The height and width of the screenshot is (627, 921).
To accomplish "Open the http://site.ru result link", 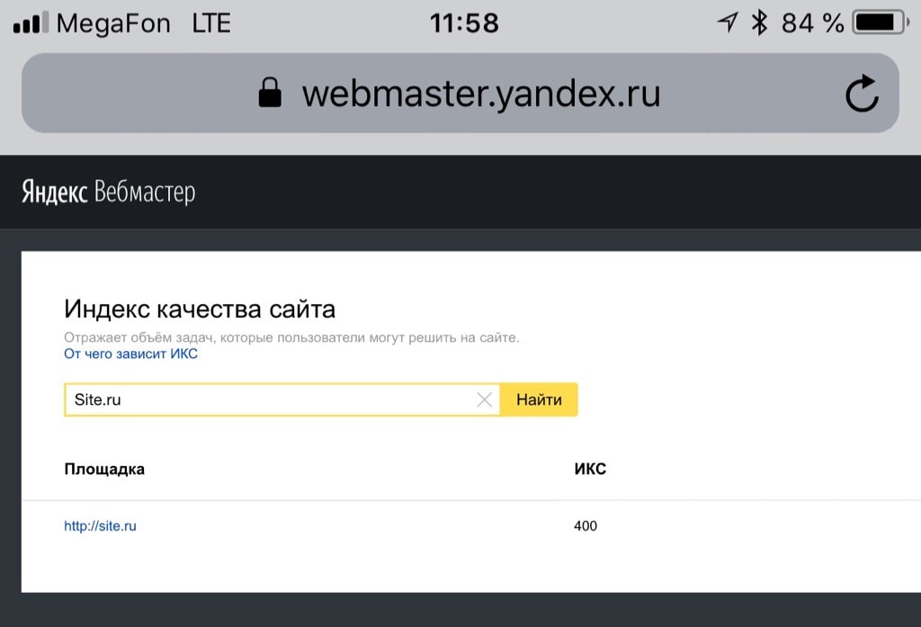I will click(100, 526).
